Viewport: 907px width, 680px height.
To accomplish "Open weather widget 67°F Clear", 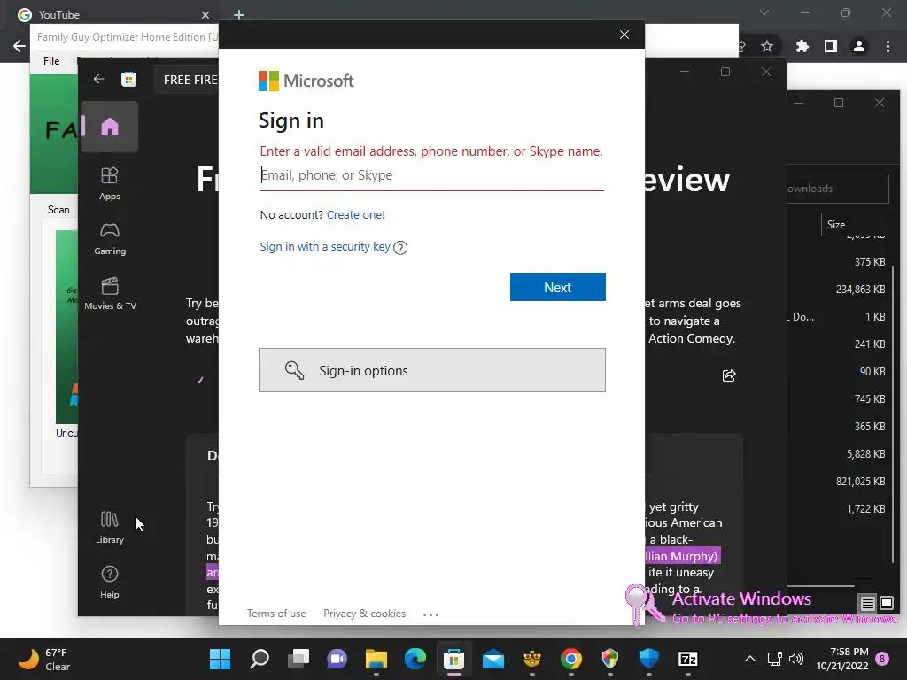I will [x=45, y=659].
